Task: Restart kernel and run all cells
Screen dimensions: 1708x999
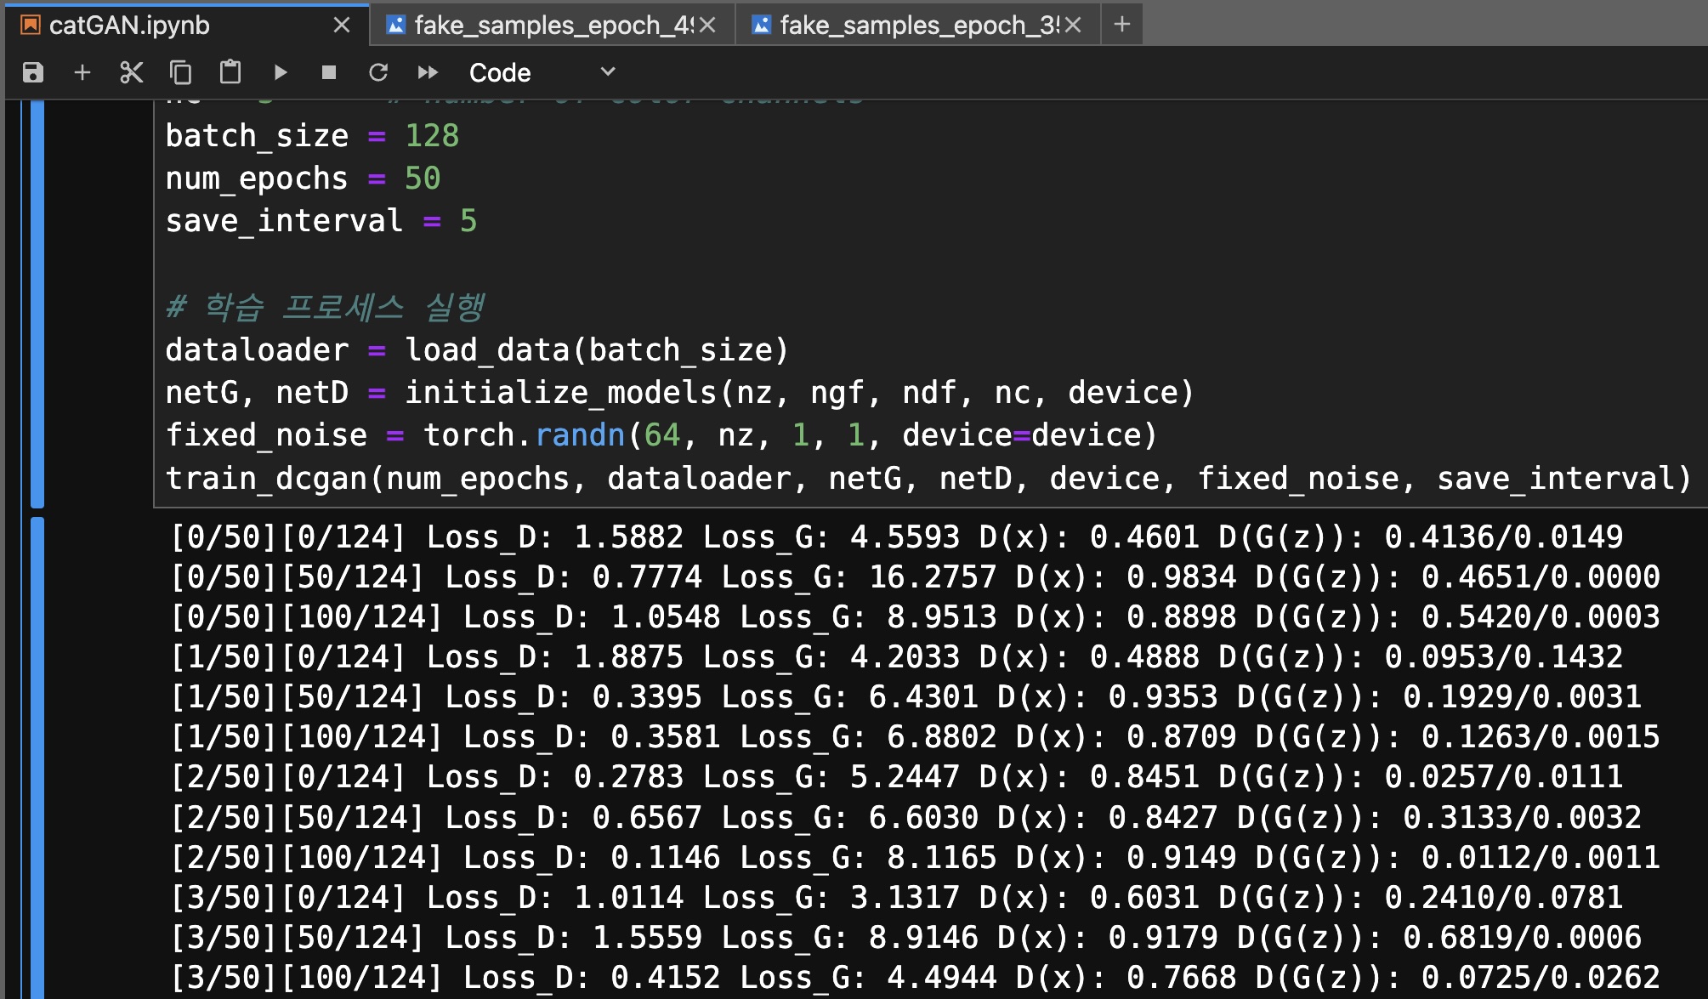Action: tap(428, 73)
